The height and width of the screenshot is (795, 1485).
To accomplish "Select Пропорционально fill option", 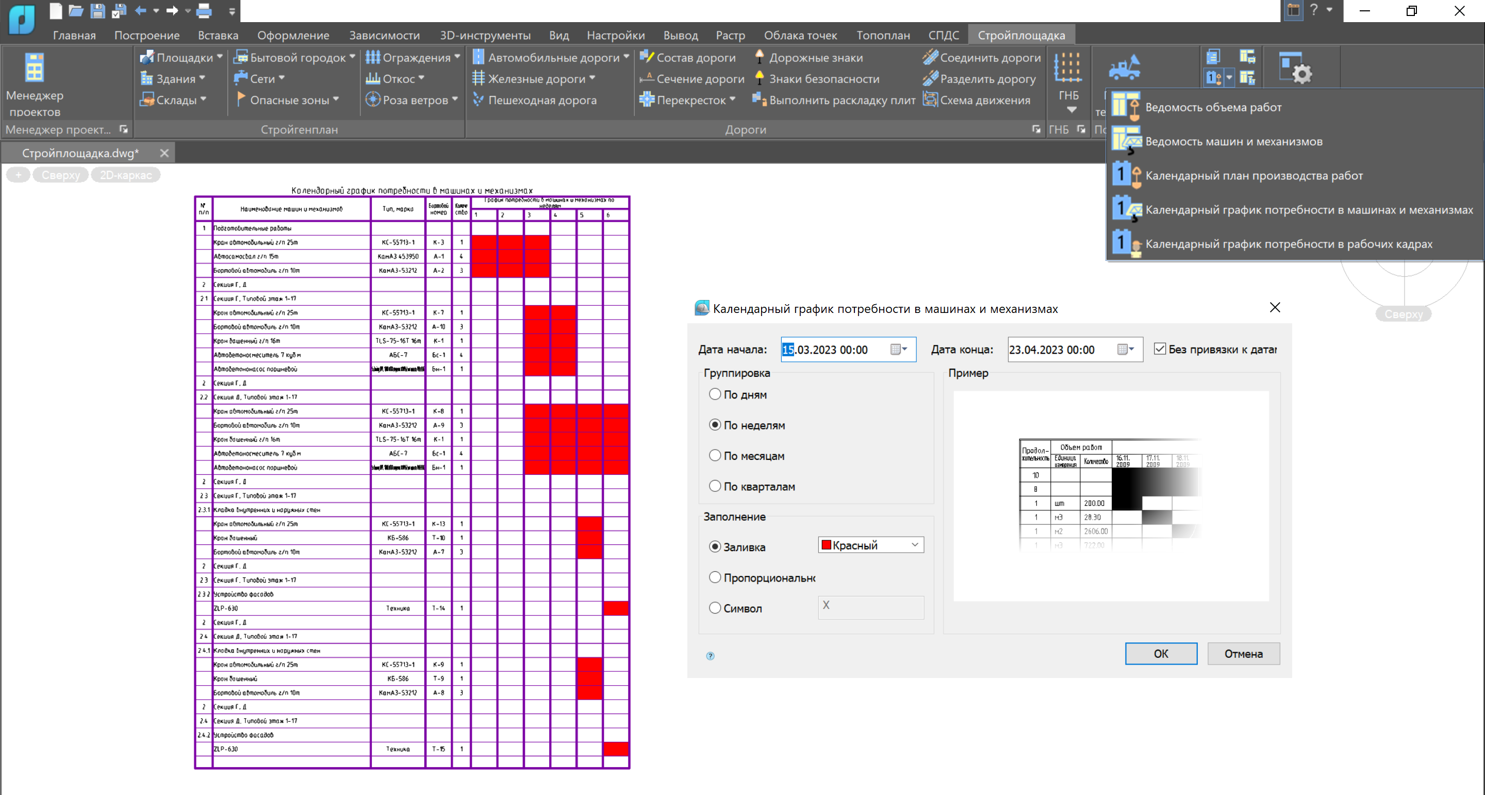I will coord(714,578).
